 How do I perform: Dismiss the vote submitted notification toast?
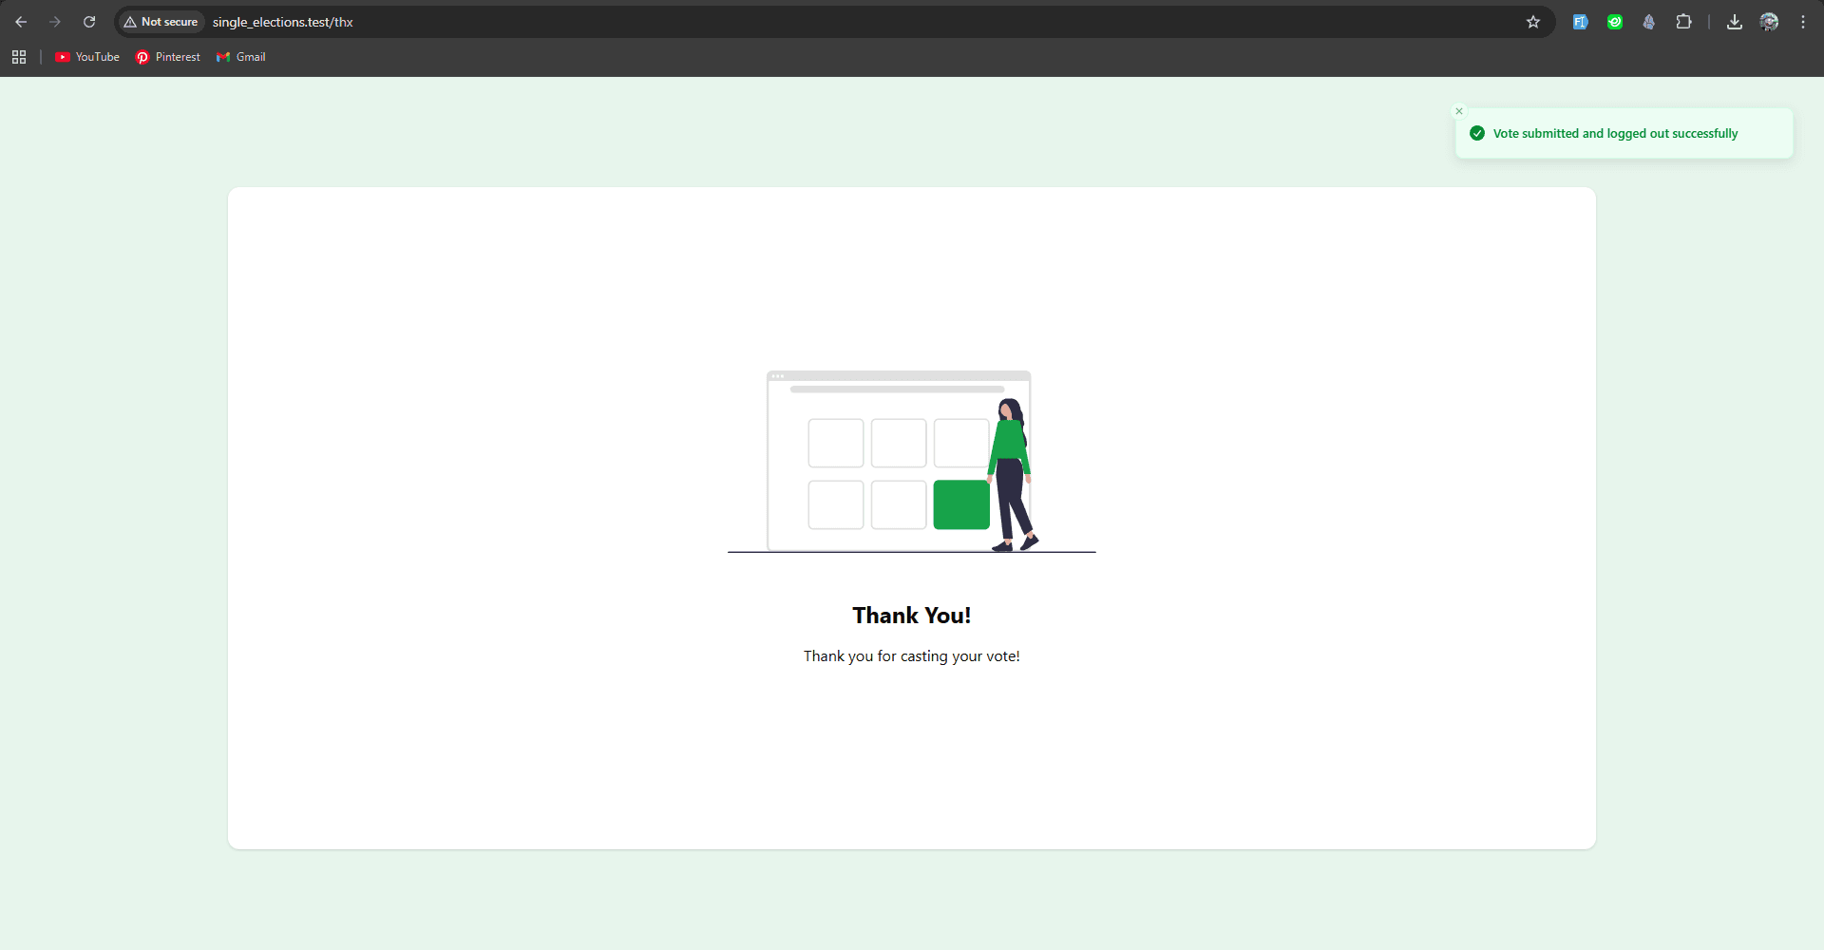click(1459, 111)
